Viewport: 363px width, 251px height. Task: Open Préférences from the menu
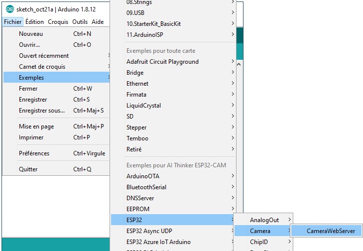(34, 153)
